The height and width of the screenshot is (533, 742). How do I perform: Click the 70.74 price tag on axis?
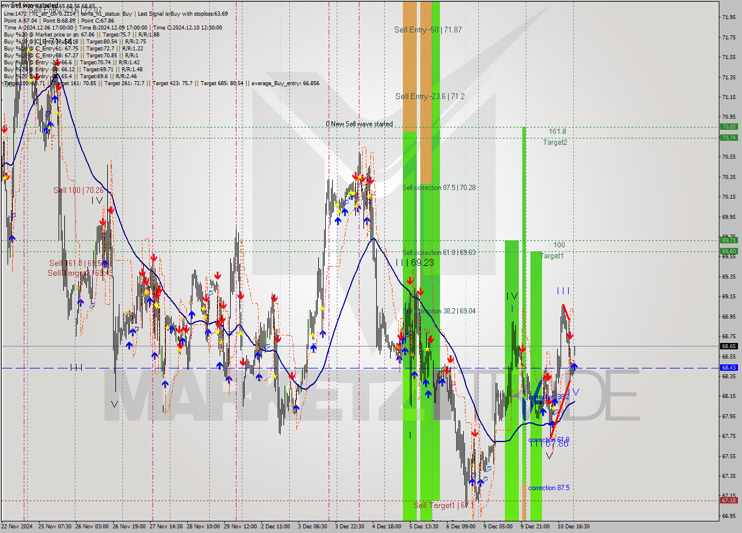point(729,137)
